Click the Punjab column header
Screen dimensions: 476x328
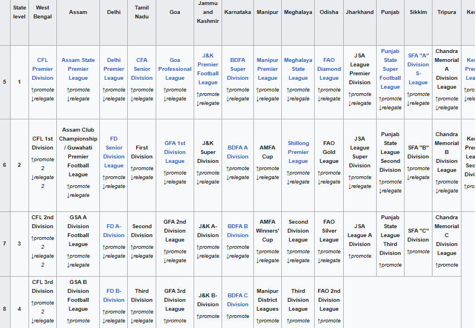(x=390, y=12)
